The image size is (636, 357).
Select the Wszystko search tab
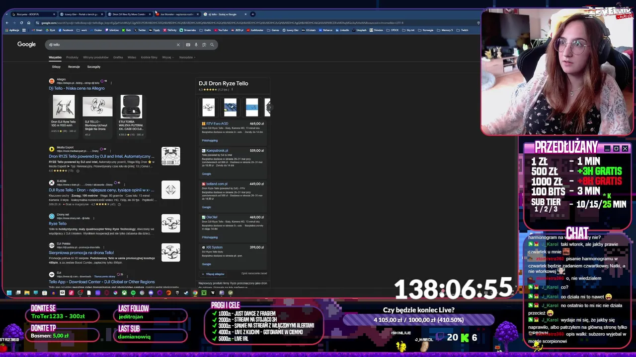[x=55, y=58]
